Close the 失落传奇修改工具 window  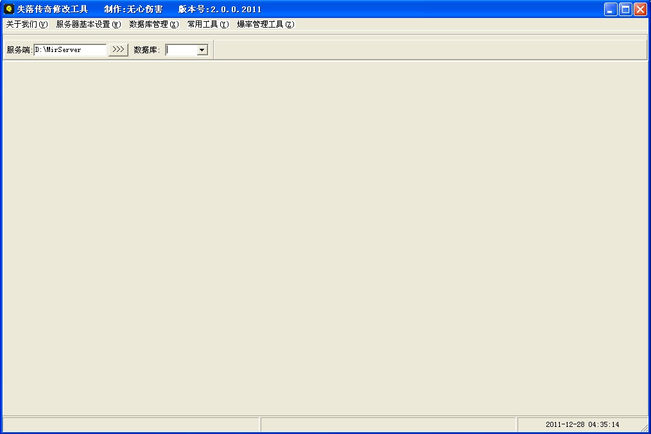coord(639,9)
